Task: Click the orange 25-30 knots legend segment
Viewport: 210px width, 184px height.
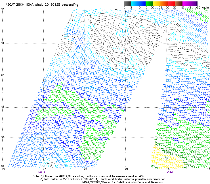Action: point(164,3)
